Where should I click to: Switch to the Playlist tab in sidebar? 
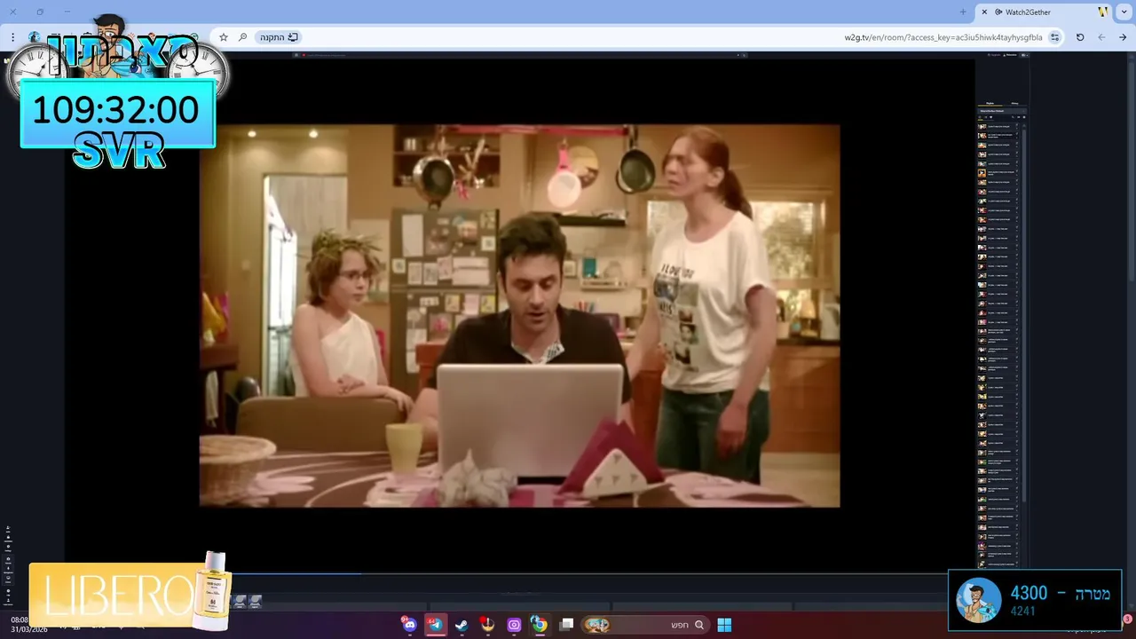coord(990,103)
